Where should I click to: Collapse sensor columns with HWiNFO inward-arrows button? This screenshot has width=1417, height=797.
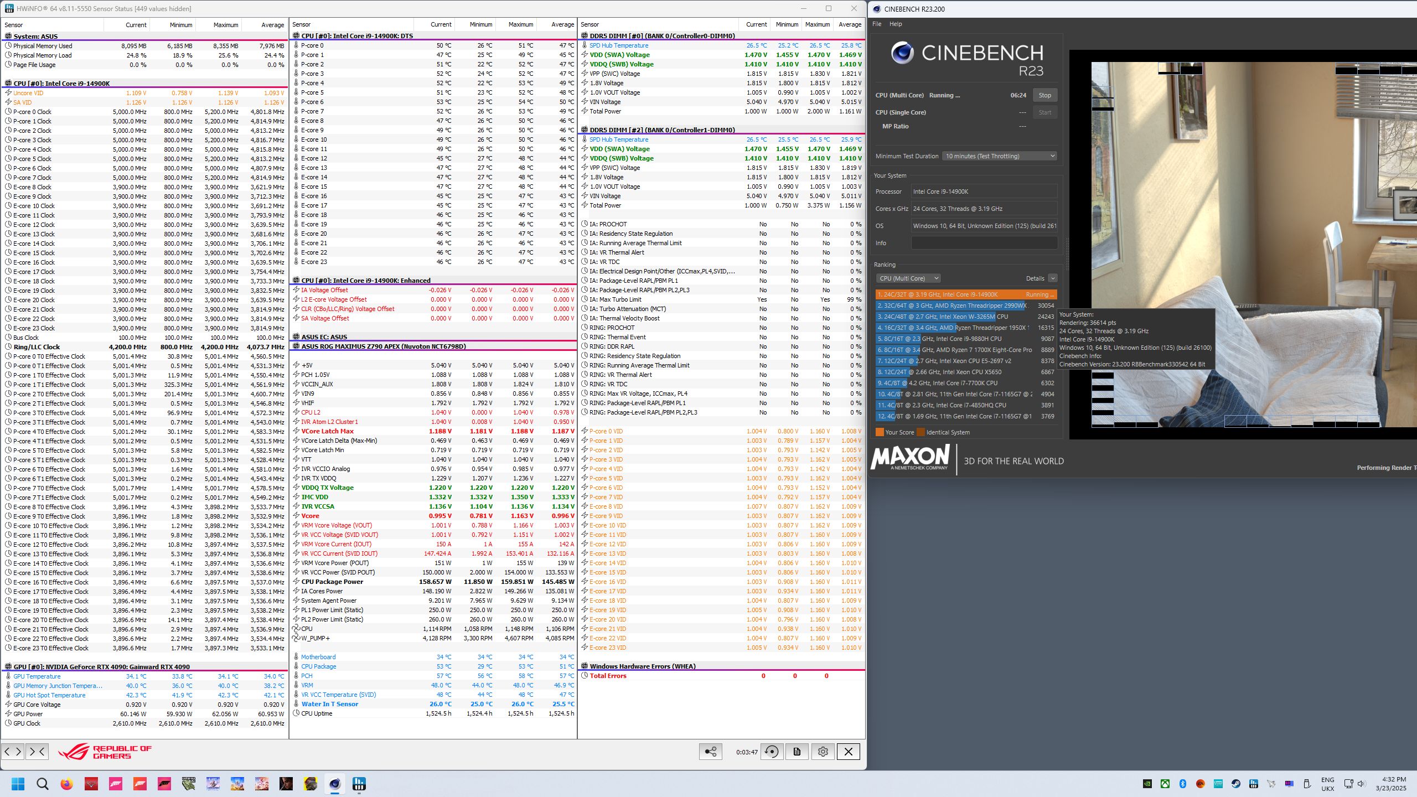(37, 751)
